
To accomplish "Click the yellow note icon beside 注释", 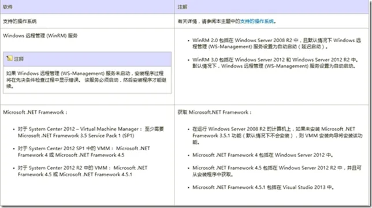I will [9, 58].
